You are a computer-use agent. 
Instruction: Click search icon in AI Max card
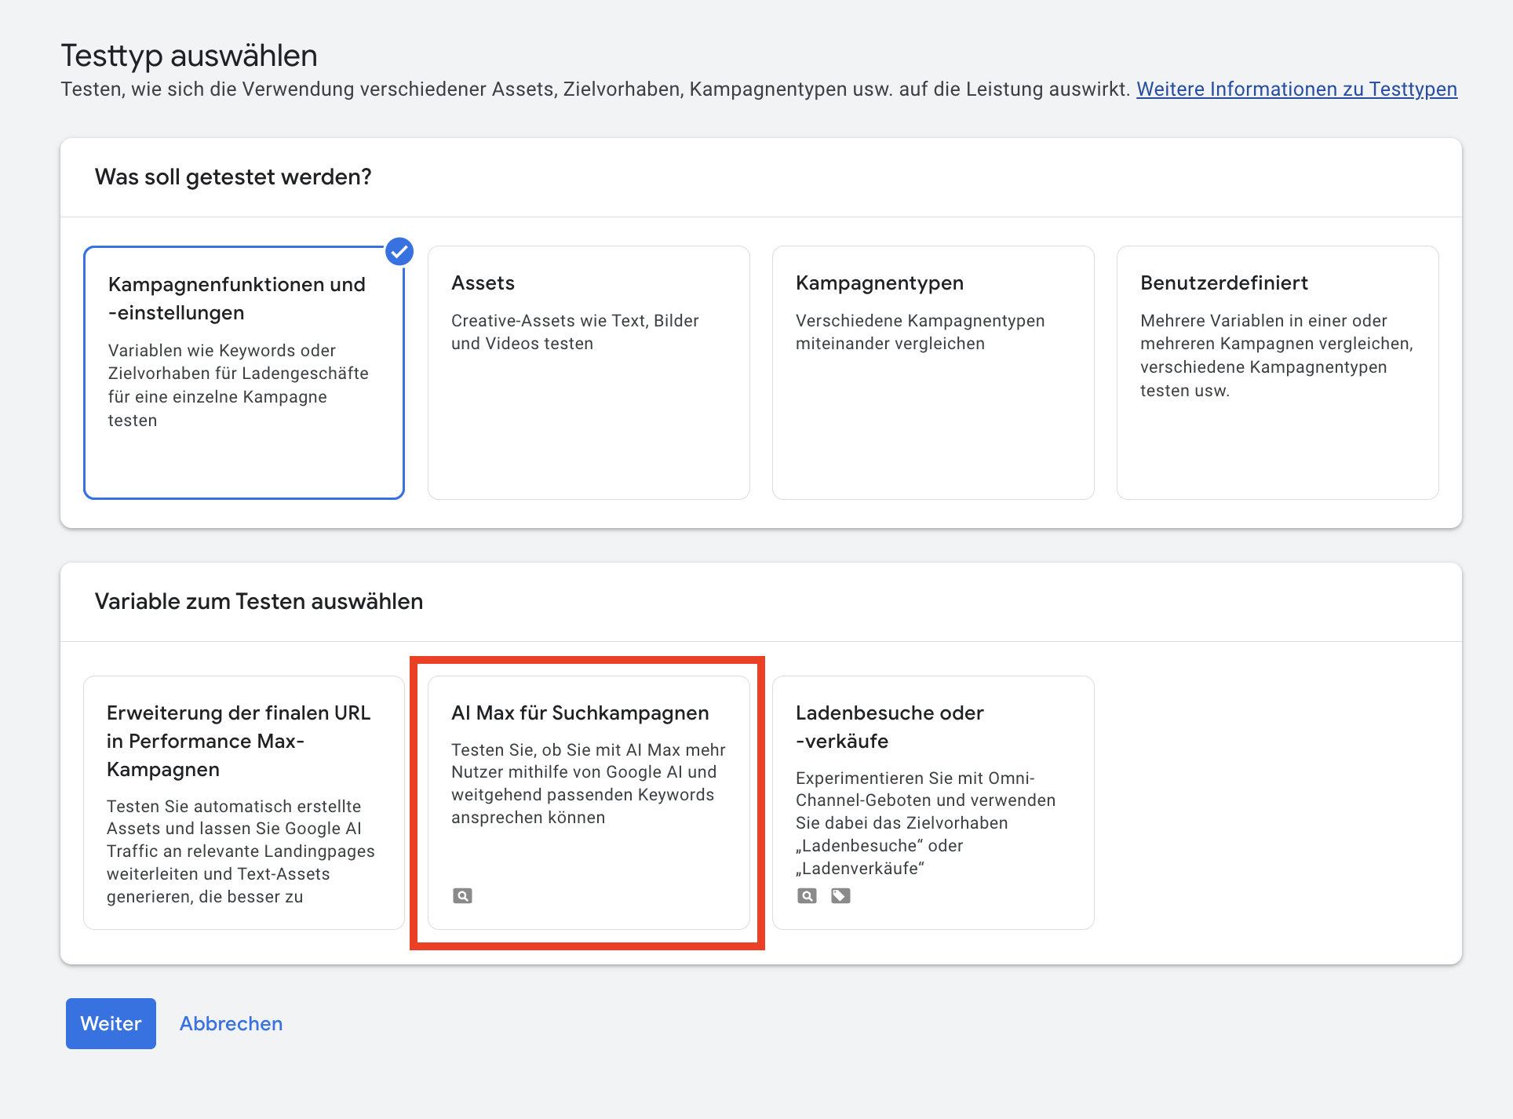pyautogui.click(x=462, y=895)
